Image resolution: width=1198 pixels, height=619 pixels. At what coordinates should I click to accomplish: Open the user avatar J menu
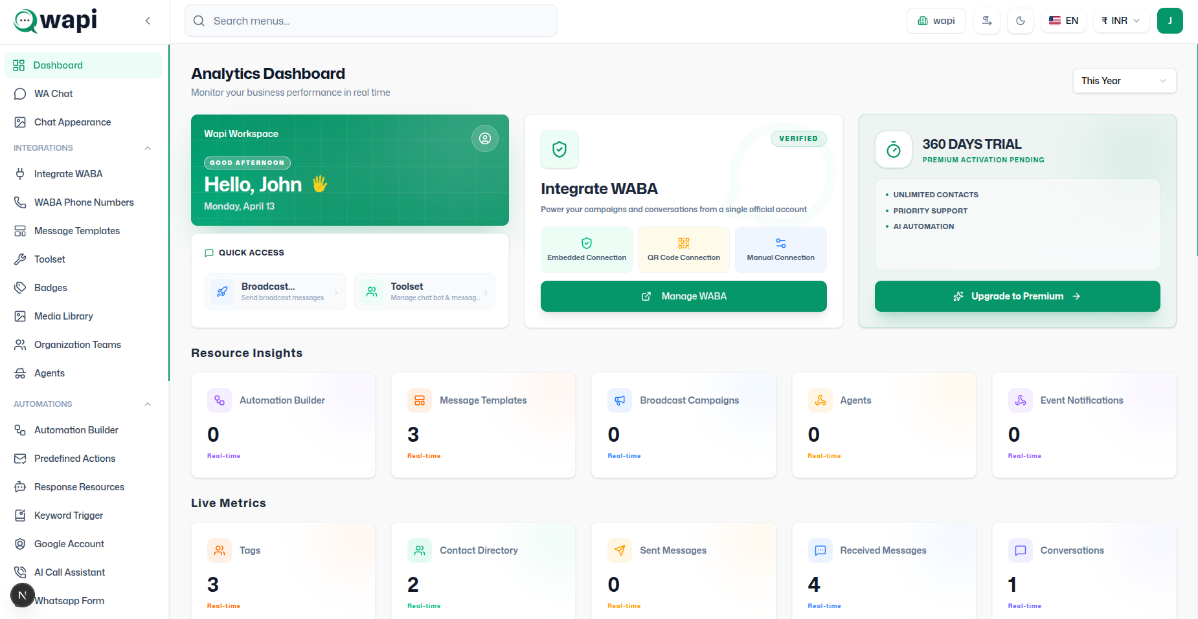coord(1170,21)
